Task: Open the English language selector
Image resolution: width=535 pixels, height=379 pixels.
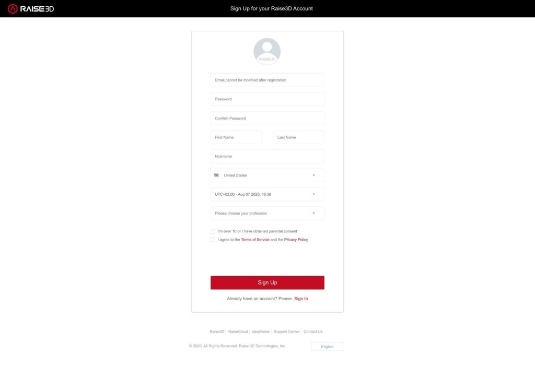Action: (x=327, y=347)
